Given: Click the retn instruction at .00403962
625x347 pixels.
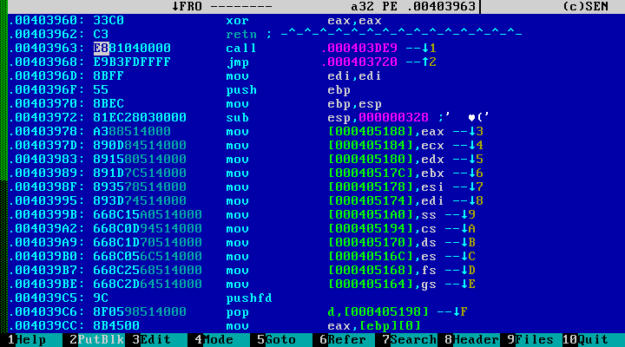Looking at the screenshot, I should coord(240,34).
